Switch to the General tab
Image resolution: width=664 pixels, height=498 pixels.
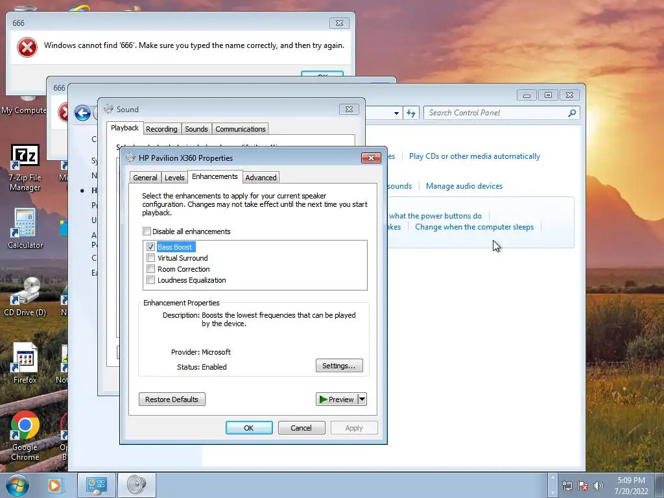click(145, 178)
